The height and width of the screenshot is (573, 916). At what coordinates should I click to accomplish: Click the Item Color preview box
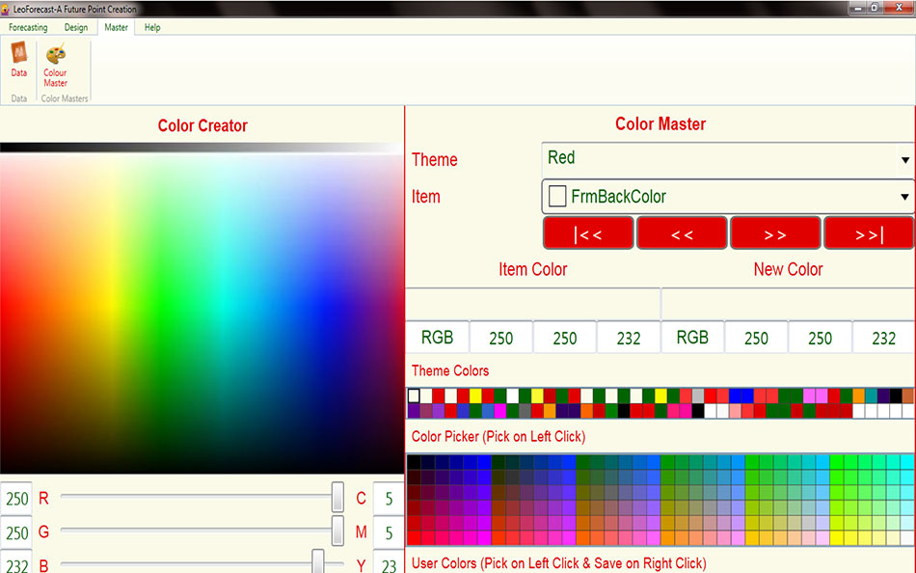533,304
